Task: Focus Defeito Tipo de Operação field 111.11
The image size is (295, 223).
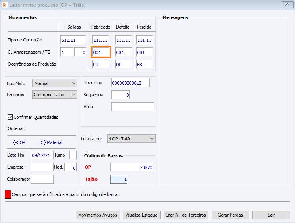Action: pos(124,40)
